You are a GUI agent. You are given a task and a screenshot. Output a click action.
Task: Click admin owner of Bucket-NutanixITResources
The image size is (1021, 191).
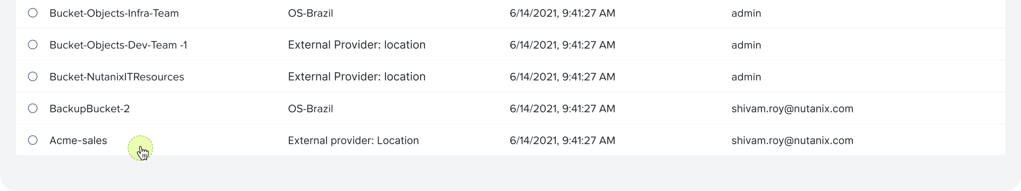pos(746,77)
